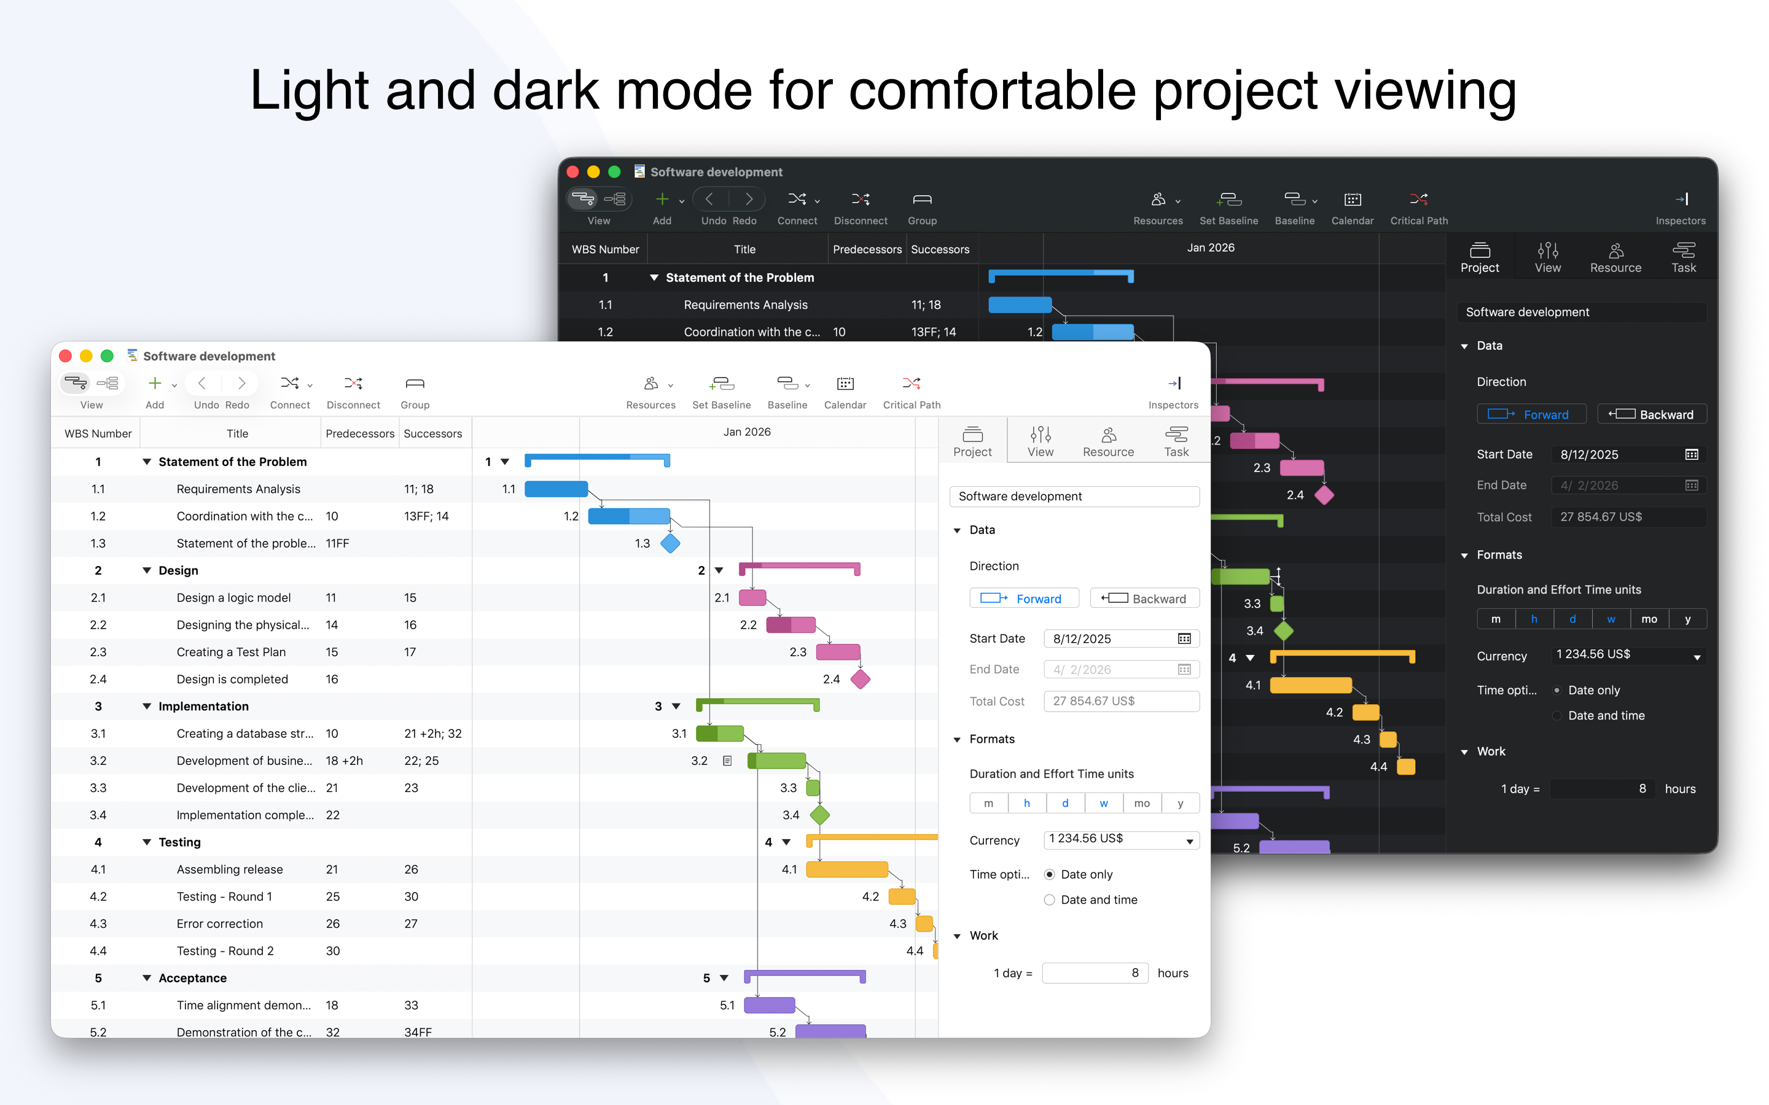
Task: Click Connect icon in light window
Action: tap(289, 383)
